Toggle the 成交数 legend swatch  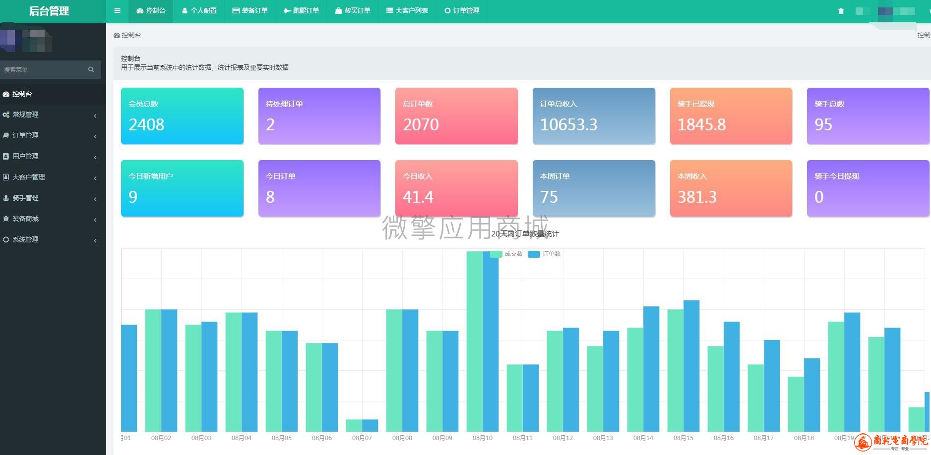click(496, 254)
